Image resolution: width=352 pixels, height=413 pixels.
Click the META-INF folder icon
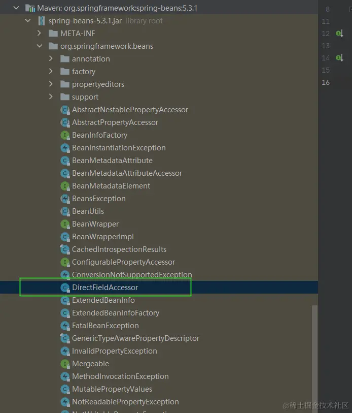[x=53, y=34]
